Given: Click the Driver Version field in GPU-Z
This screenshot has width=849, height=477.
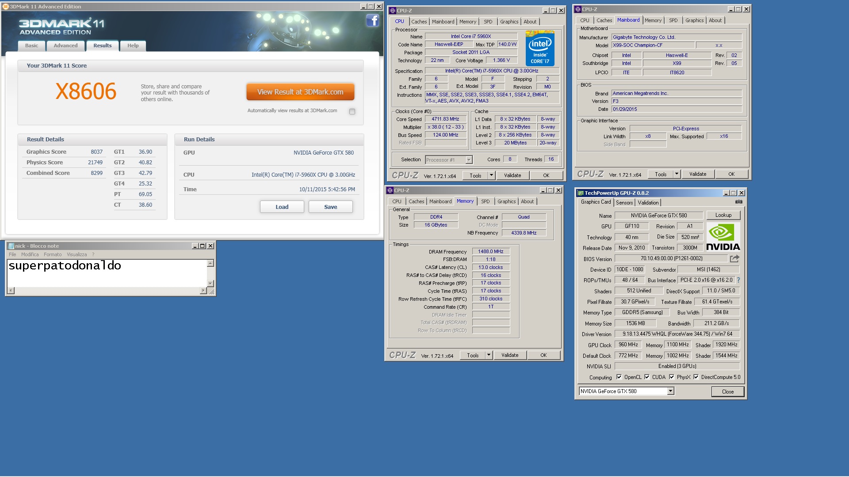Looking at the screenshot, I should coord(677,334).
